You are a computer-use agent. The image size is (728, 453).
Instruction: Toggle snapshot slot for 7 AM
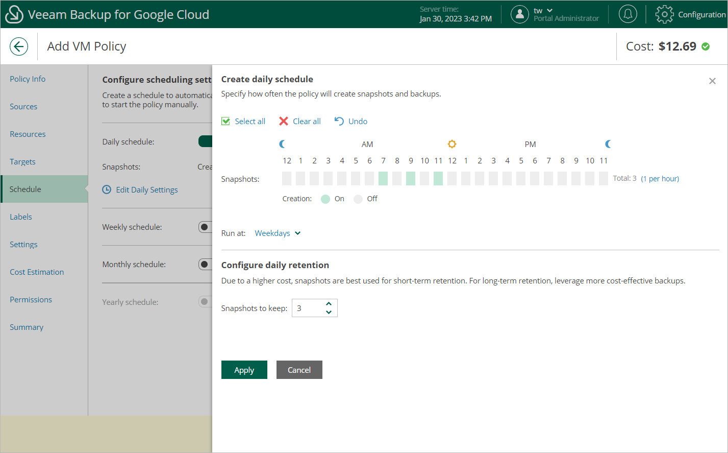pyautogui.click(x=383, y=178)
